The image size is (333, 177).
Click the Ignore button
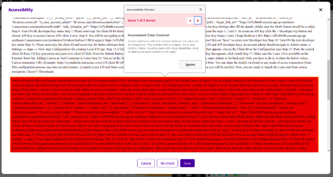[x=190, y=64]
